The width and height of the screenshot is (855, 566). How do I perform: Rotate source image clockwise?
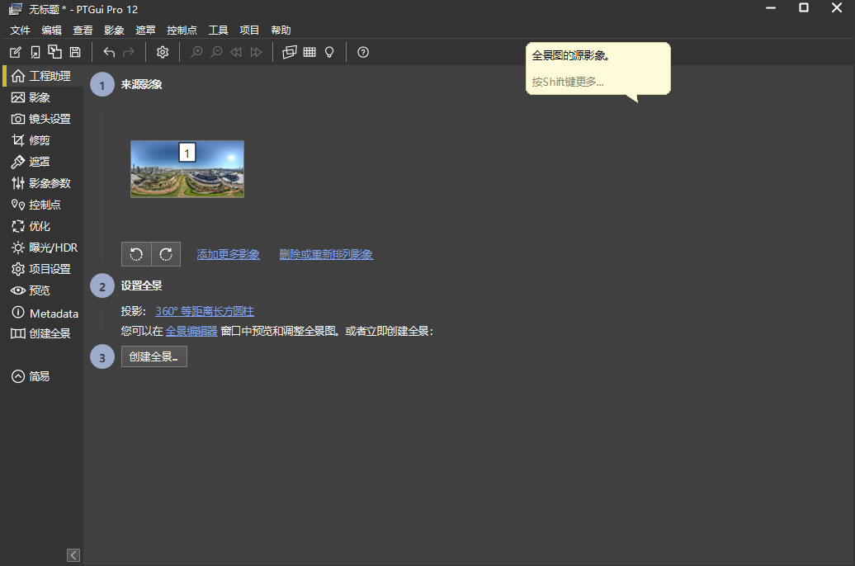(166, 254)
